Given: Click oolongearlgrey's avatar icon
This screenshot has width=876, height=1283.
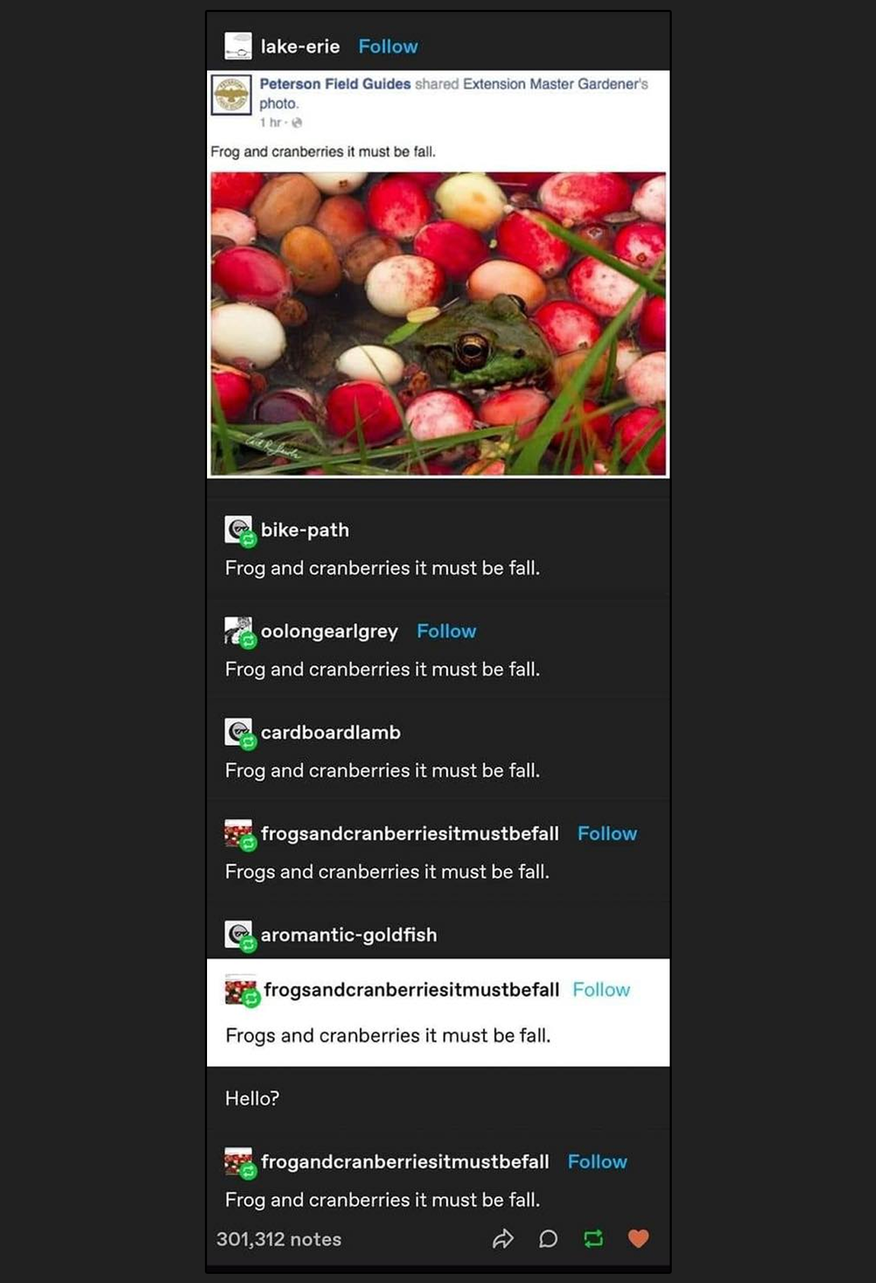Looking at the screenshot, I should [238, 631].
